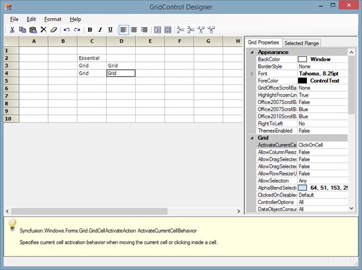The width and height of the screenshot is (362, 270).
Task: Select column header A
Action: [34, 41]
